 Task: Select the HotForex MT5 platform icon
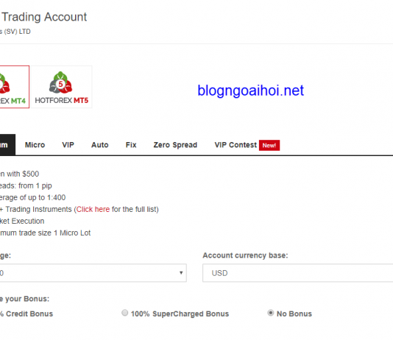coord(61,87)
